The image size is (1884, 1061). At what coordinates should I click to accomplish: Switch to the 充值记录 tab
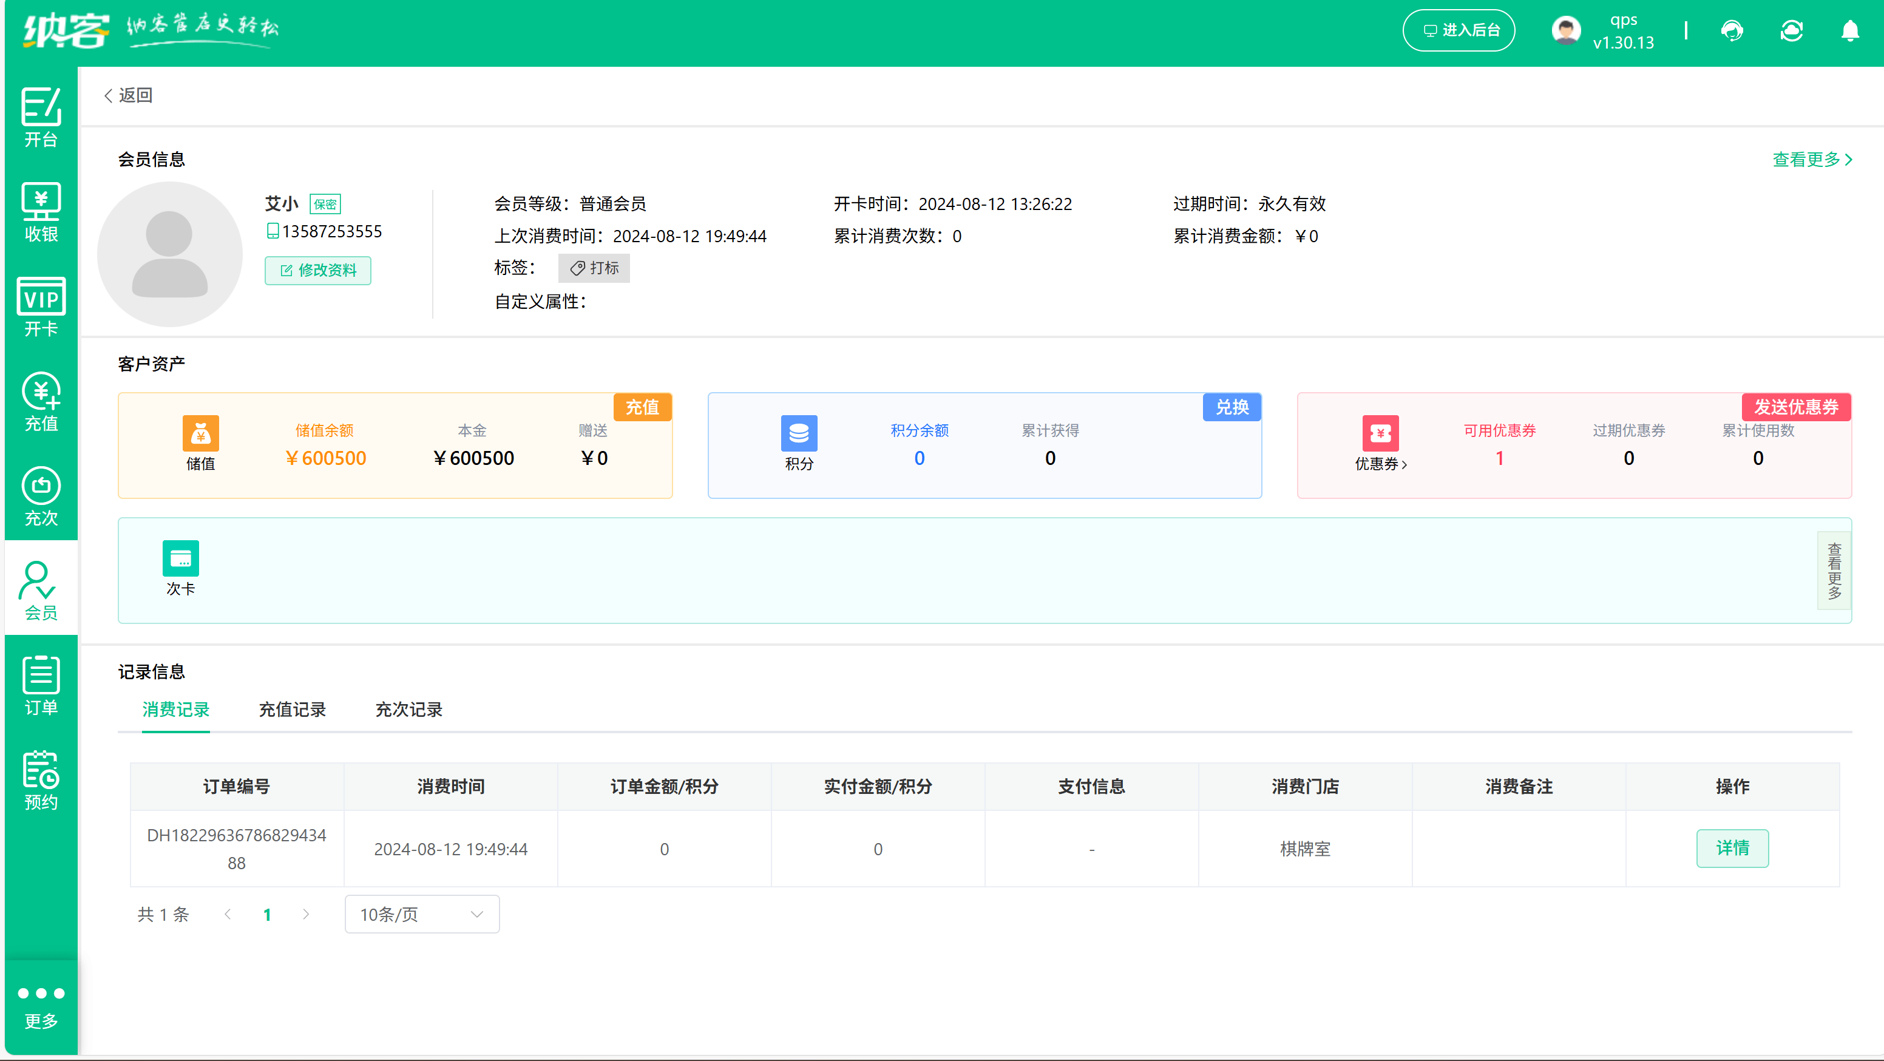tap(292, 710)
